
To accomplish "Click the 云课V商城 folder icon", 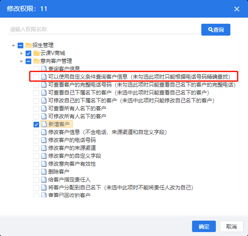I will [37, 53].
